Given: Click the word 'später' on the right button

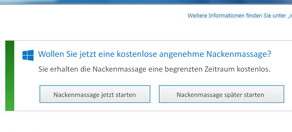Looking at the screenshot, I should coord(234,95).
